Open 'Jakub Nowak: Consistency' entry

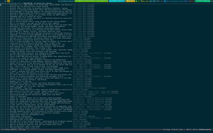point(20,116)
